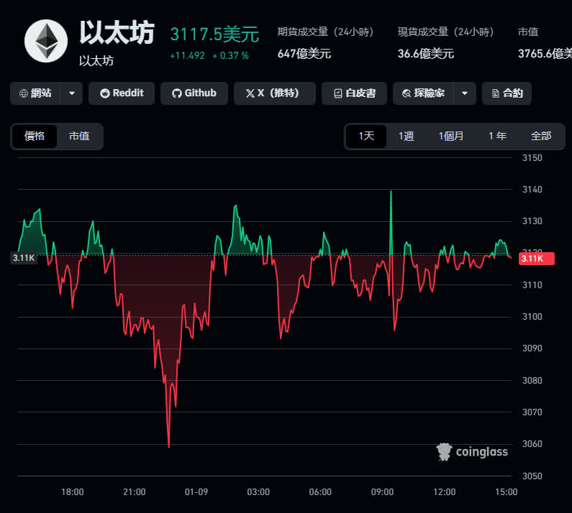Expand the 探險家 dropdown arrow

(465, 93)
